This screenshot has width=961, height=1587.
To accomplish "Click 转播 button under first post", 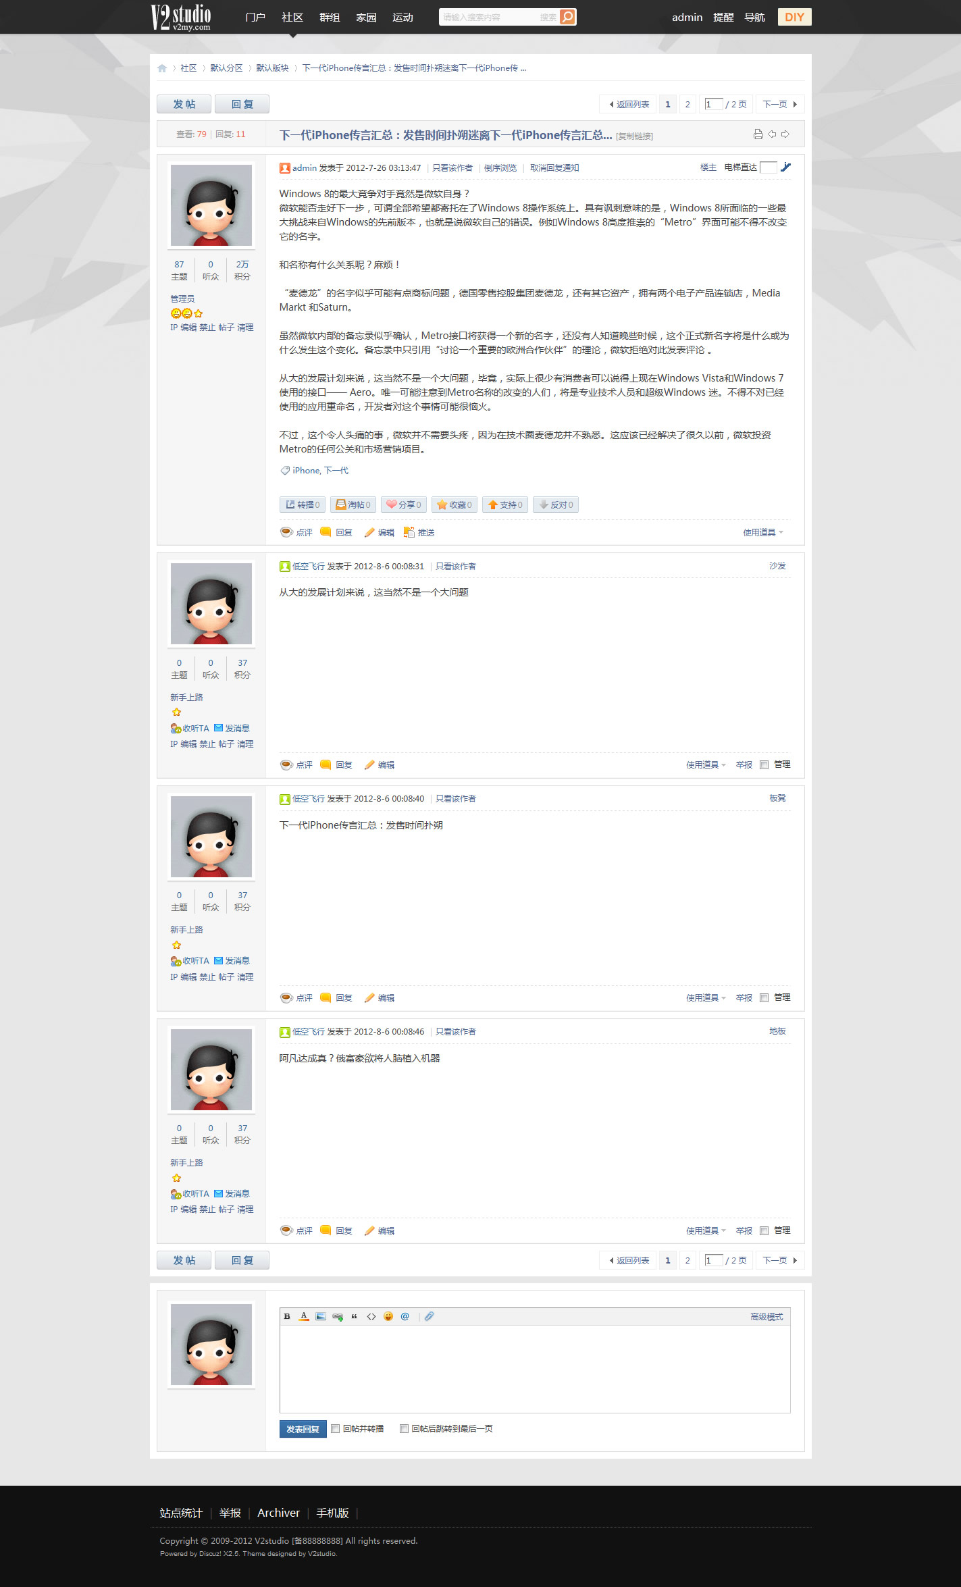I will point(303,504).
